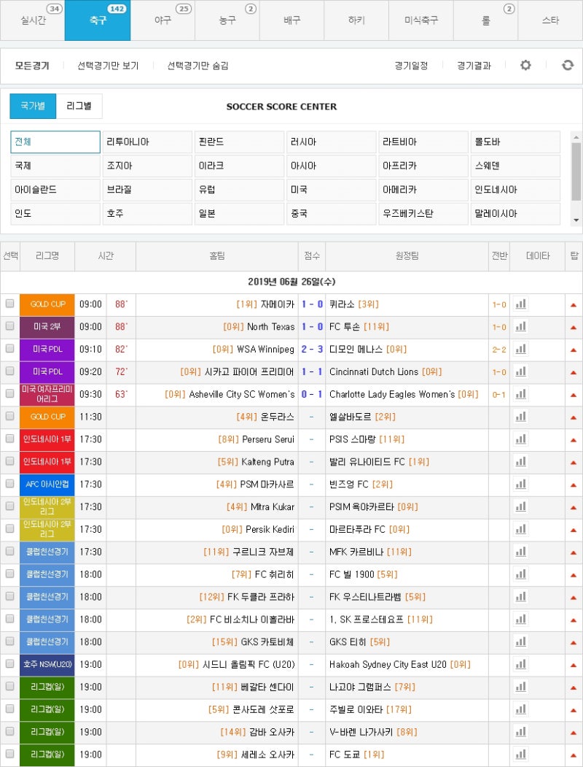Click 선택경기만 숨김 to hide selected

tap(197, 66)
